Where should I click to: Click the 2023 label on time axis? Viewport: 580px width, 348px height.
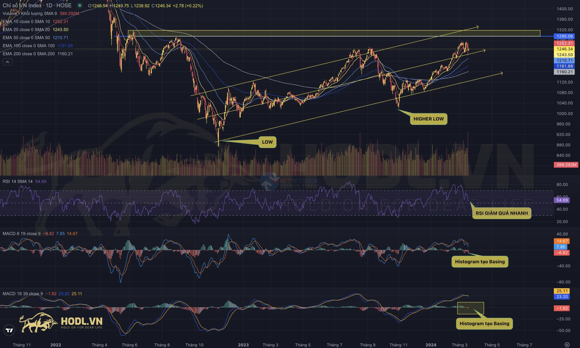coord(243,345)
